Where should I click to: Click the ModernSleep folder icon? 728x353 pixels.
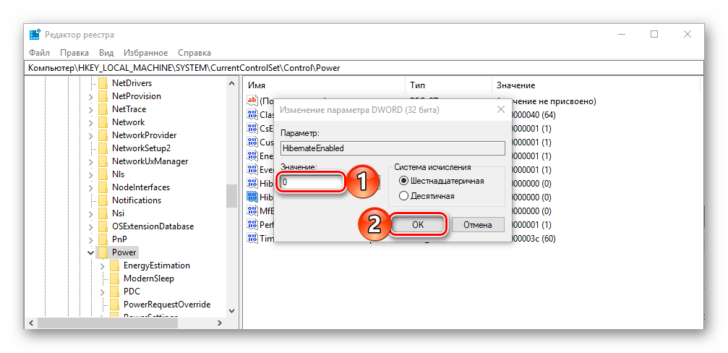(115, 278)
